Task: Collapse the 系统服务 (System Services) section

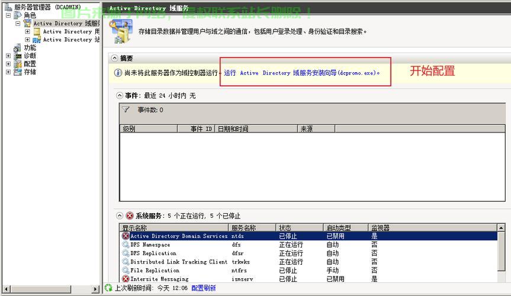Action: tap(120, 215)
